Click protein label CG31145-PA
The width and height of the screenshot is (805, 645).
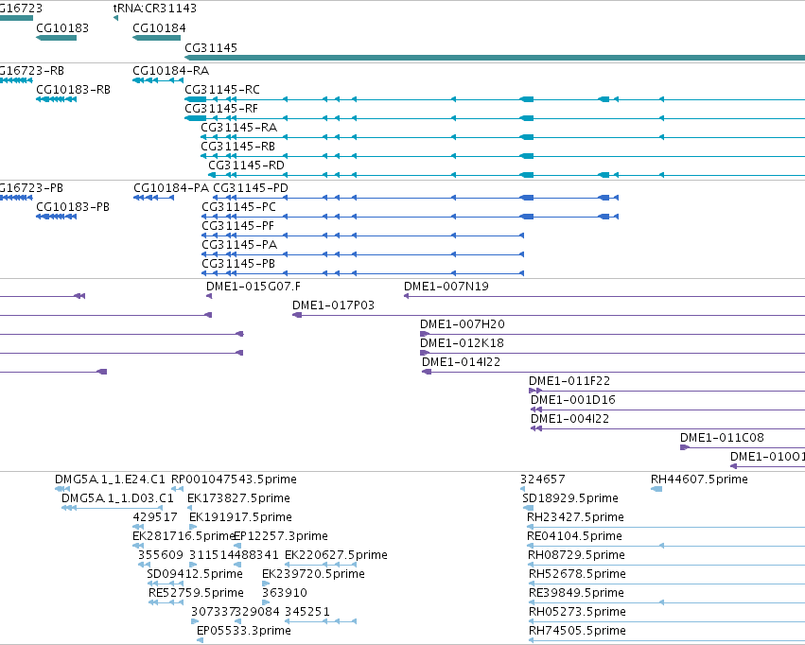tap(239, 245)
